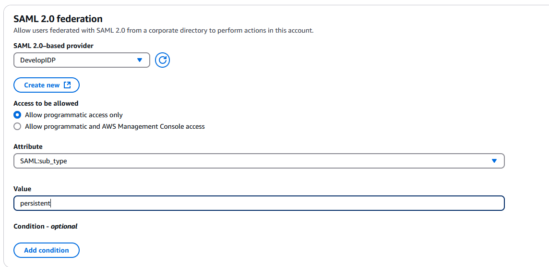Image resolution: width=549 pixels, height=267 pixels.
Task: Click the federation description text
Action: click(163, 30)
